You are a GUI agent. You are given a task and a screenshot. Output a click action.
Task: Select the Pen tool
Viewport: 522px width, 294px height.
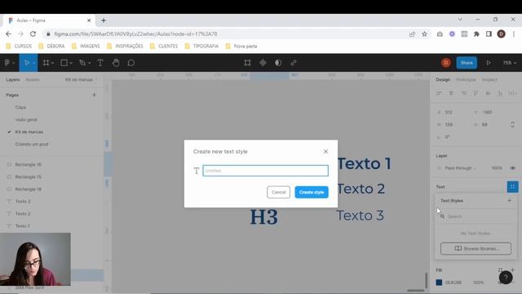82,63
